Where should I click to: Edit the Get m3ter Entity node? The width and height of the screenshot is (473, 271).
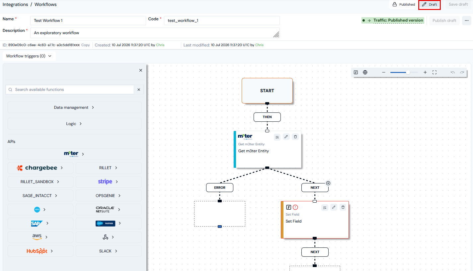[286, 137]
